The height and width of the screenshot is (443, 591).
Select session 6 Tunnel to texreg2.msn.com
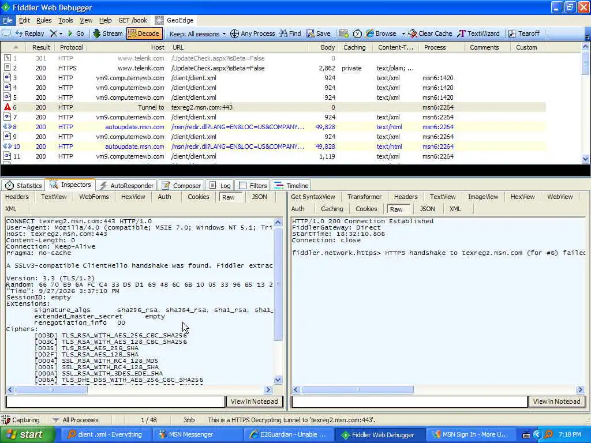pos(273,107)
